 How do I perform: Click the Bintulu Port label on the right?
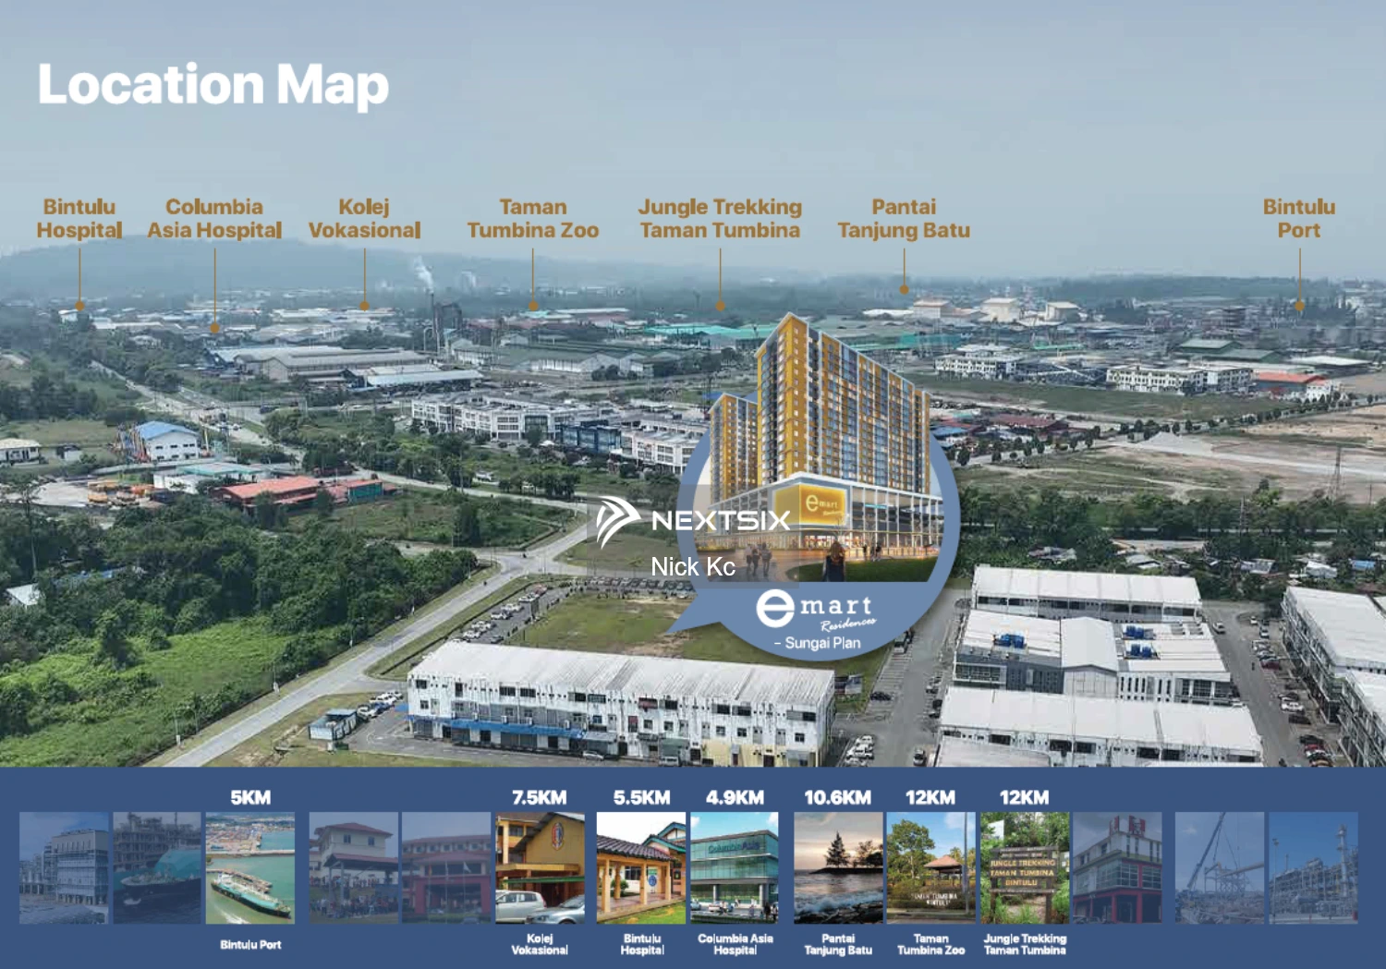tap(1298, 219)
